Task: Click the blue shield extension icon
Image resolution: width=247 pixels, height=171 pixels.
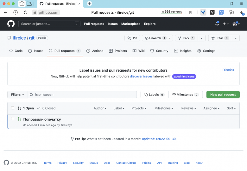Action: pos(203,12)
